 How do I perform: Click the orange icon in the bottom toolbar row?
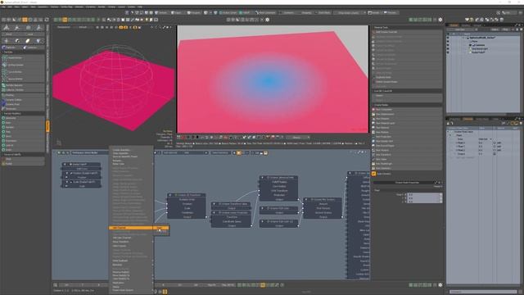[x=263, y=285]
